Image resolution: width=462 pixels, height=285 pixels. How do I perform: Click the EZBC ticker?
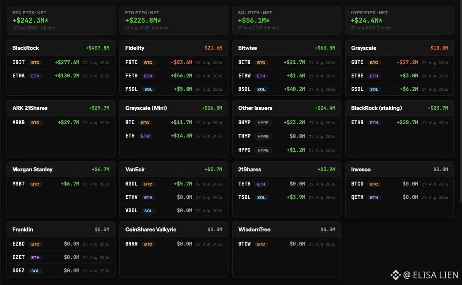click(x=18, y=244)
